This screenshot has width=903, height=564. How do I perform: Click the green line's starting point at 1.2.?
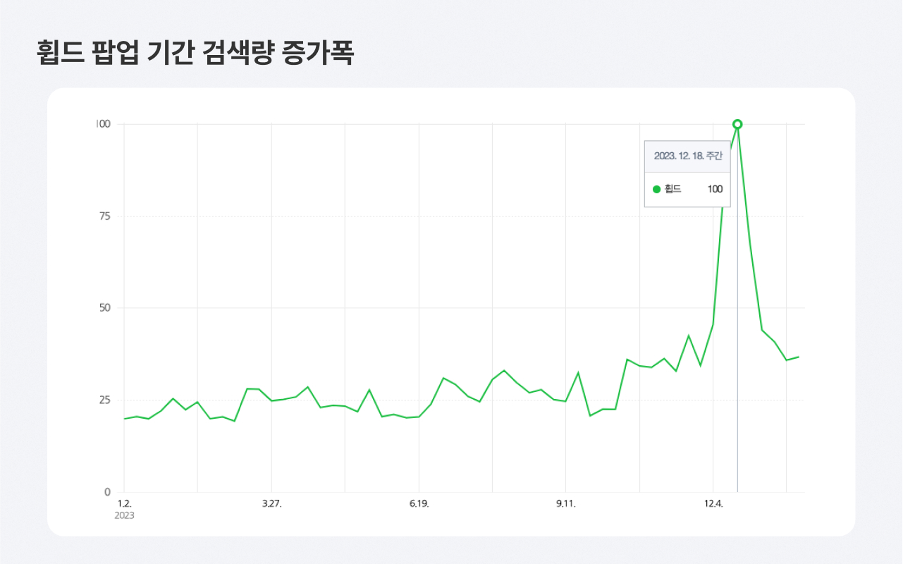[124, 419]
